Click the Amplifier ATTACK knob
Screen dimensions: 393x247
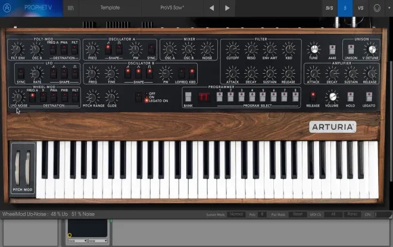click(x=313, y=74)
